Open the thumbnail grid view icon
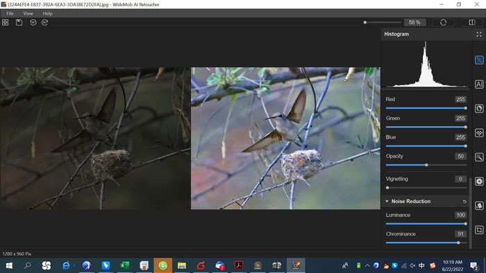 [6, 22]
